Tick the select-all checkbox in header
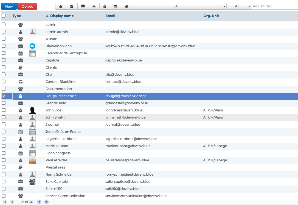The image size is (298, 205). click(x=4, y=16)
